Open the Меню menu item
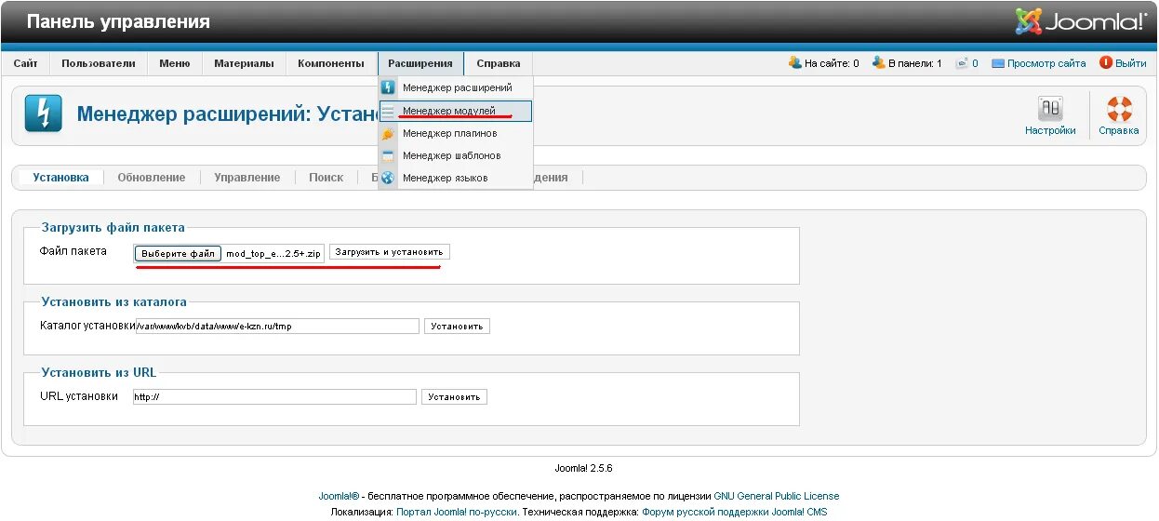Viewport: 1159px width, 521px height. point(175,63)
